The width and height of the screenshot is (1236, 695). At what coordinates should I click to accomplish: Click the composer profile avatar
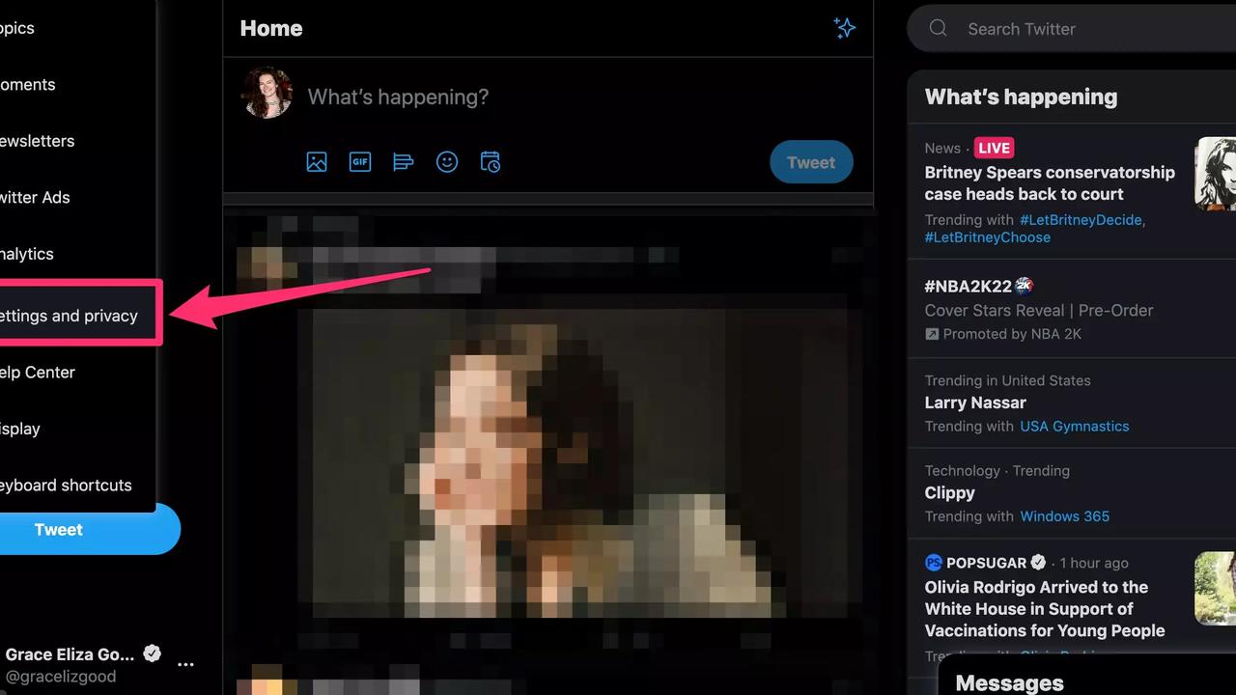point(267,93)
